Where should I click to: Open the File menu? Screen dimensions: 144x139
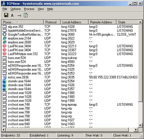click(x=5, y=9)
